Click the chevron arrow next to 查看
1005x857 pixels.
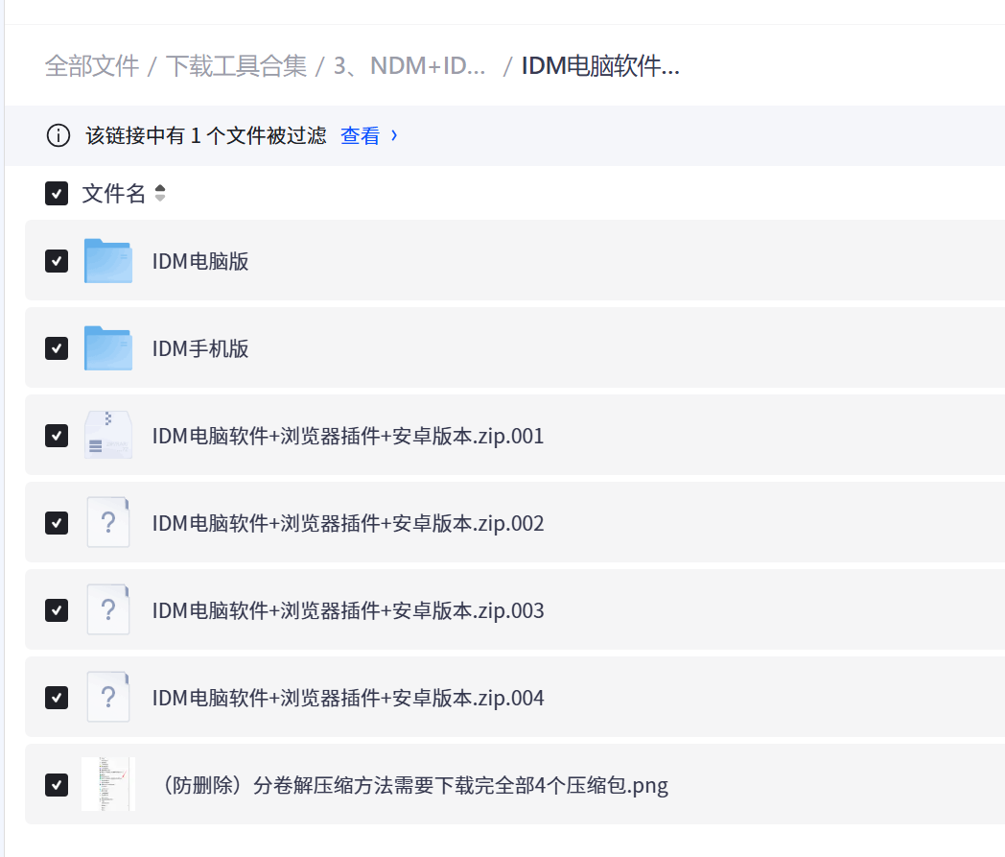(394, 135)
